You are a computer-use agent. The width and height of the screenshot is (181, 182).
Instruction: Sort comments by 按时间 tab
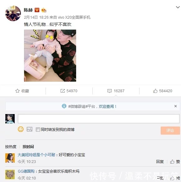click(x=28, y=147)
